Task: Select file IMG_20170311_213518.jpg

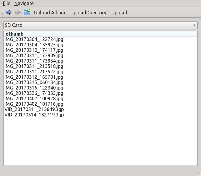Action: 101,66
